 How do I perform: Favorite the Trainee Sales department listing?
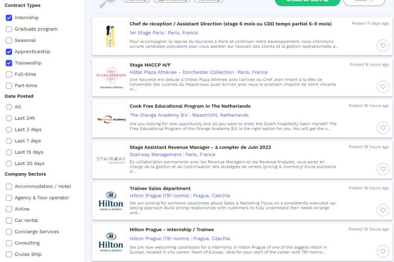pos(383,210)
